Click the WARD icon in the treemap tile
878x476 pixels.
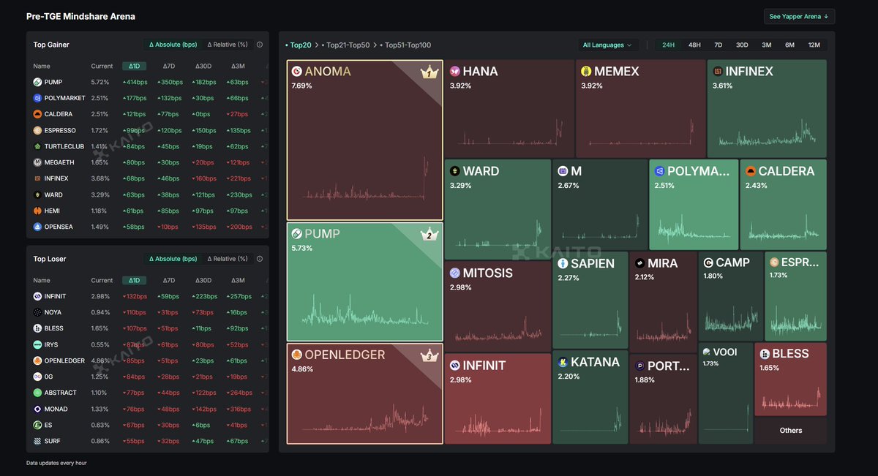(x=455, y=171)
